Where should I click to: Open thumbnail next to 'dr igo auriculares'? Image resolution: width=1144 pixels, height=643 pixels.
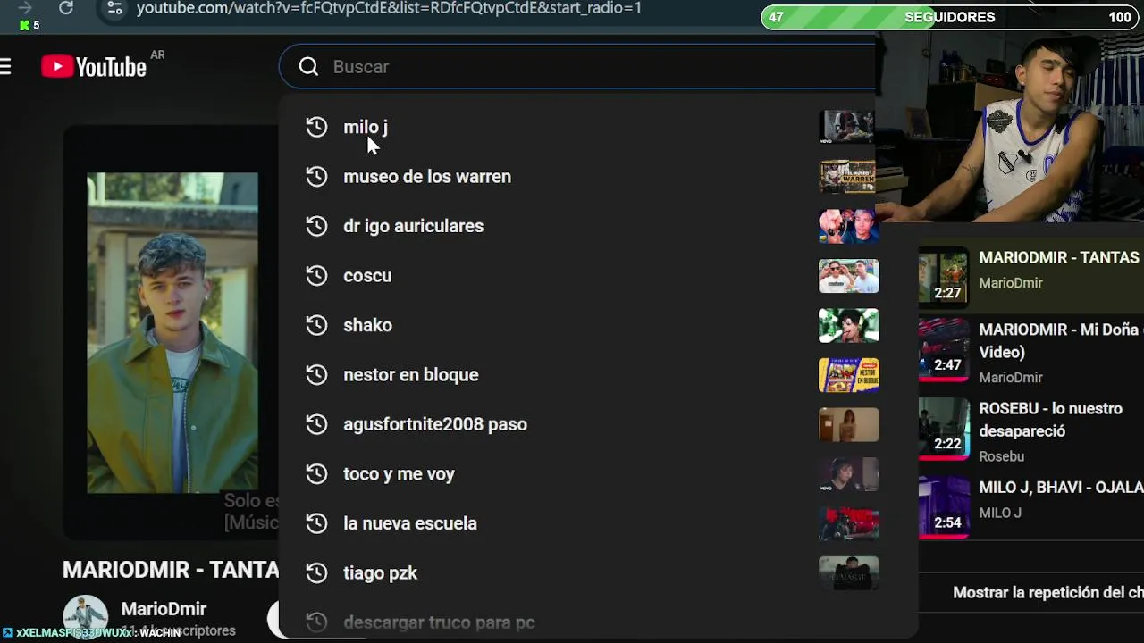pyautogui.click(x=848, y=226)
